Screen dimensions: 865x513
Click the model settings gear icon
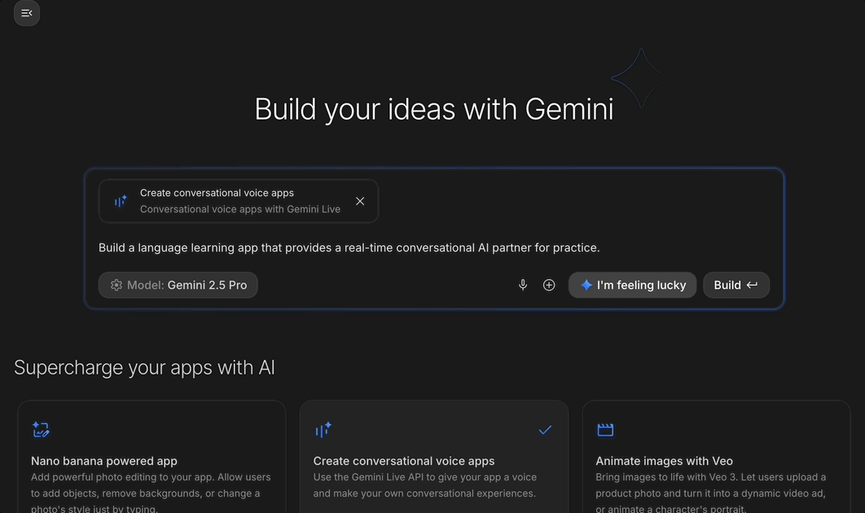(x=116, y=285)
